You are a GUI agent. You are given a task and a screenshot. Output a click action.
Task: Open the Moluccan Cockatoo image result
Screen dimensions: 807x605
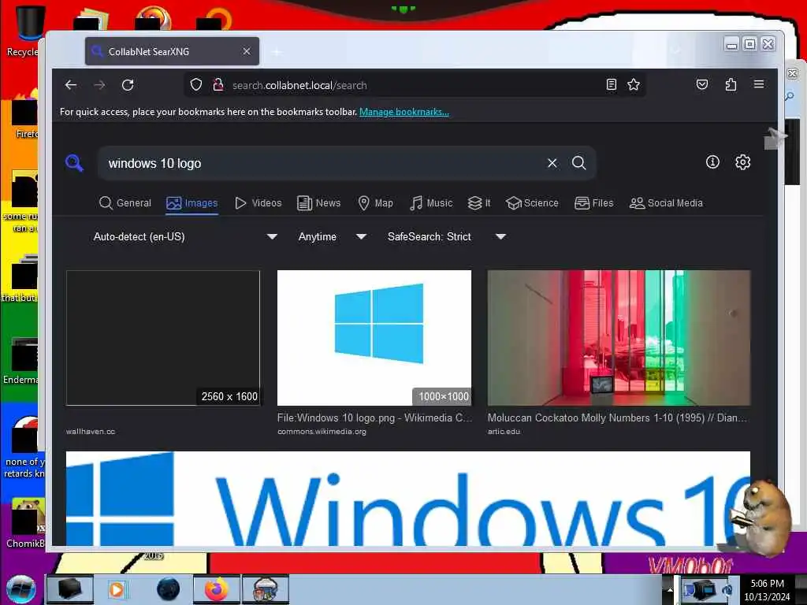(x=619, y=338)
